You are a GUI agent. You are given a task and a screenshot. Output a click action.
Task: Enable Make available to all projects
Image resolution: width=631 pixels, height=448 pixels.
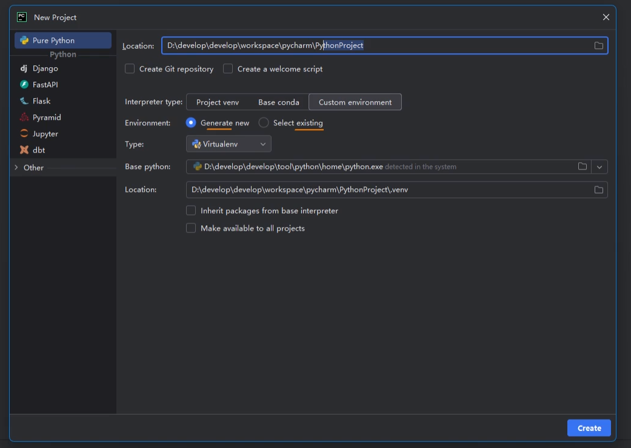[191, 228]
